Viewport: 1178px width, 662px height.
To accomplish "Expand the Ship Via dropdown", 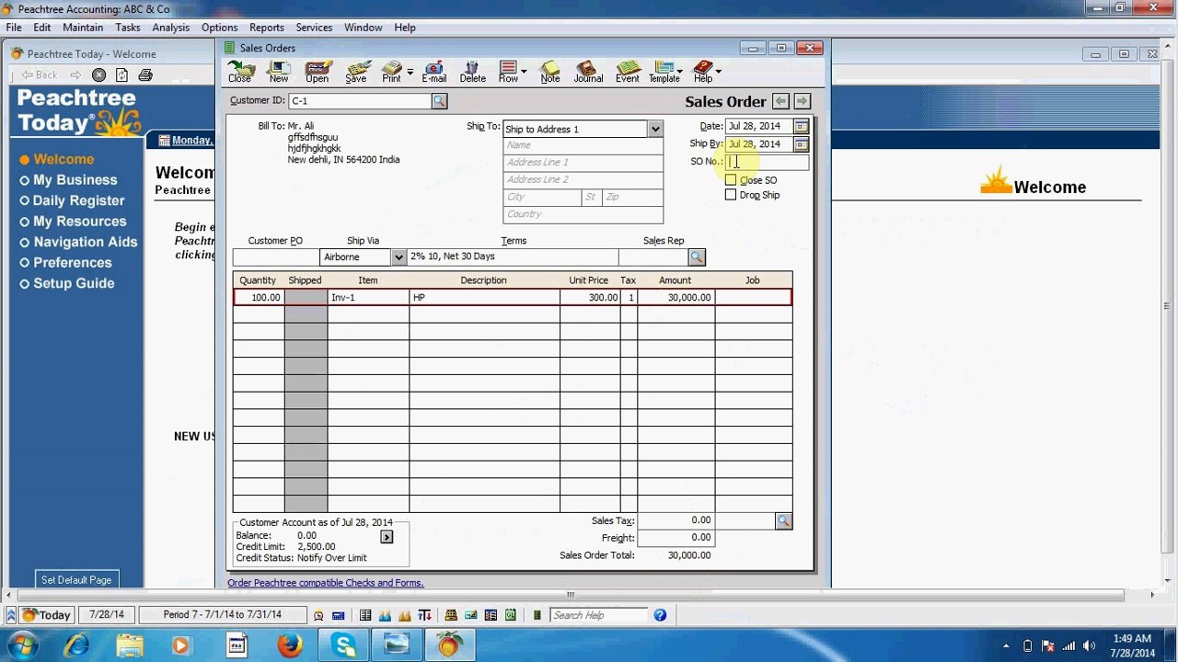I will pos(398,257).
